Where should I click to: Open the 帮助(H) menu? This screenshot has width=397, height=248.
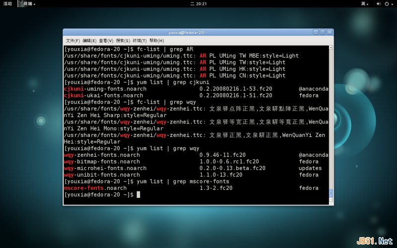(x=156, y=41)
